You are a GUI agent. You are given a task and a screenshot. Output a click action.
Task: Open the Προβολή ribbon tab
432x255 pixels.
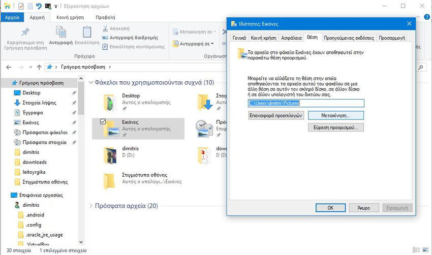105,17
